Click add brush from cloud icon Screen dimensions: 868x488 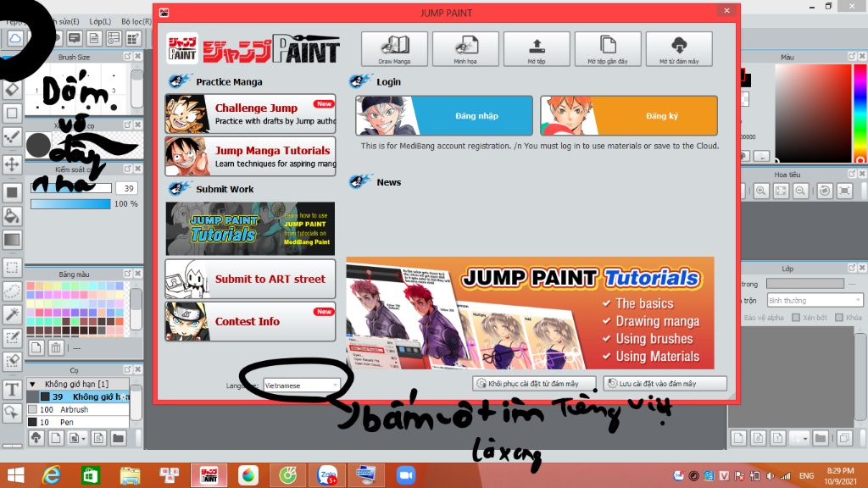coord(36,438)
